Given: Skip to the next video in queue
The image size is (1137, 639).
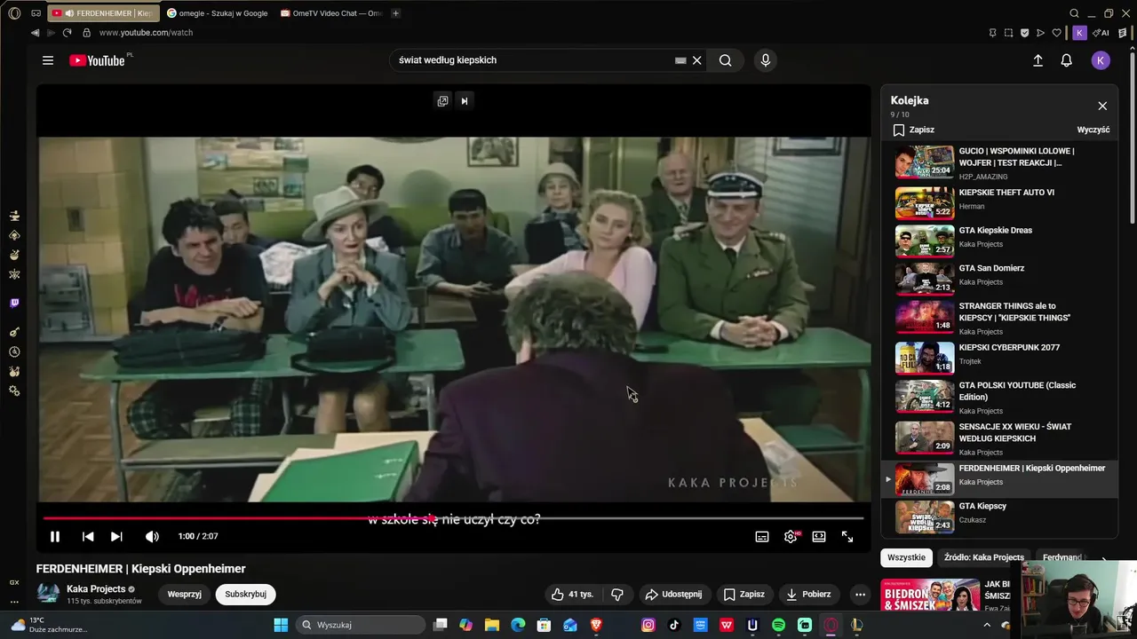Looking at the screenshot, I should pos(116,536).
